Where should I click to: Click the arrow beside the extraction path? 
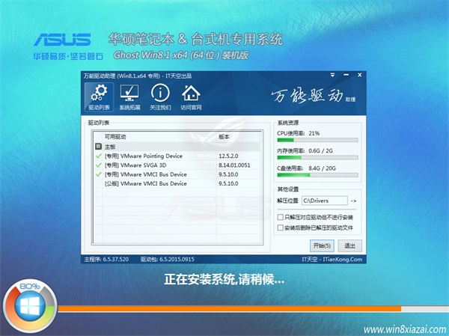point(354,201)
